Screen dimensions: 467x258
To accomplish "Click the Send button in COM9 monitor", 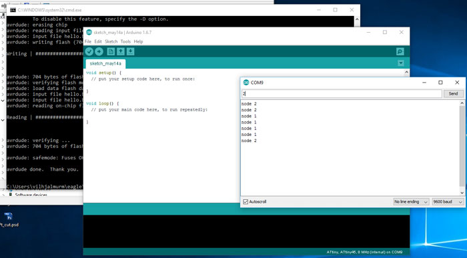I will [x=453, y=93].
